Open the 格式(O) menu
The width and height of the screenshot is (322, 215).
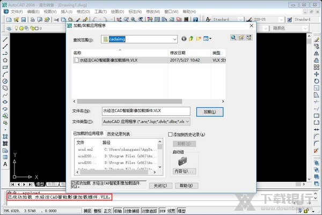pyautogui.click(x=83, y=12)
